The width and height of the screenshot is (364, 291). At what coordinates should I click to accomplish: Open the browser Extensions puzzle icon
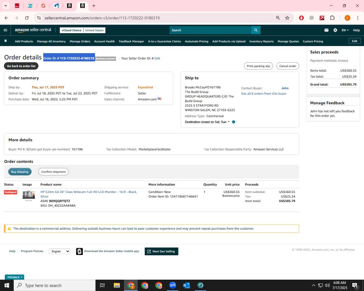click(x=332, y=18)
